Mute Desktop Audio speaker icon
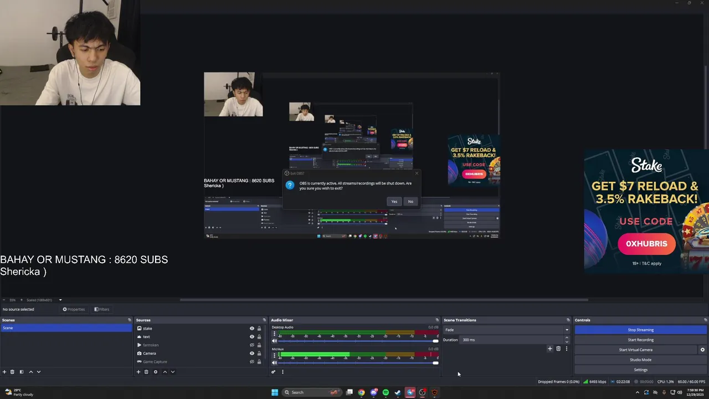This screenshot has height=399, width=709. pyautogui.click(x=274, y=341)
